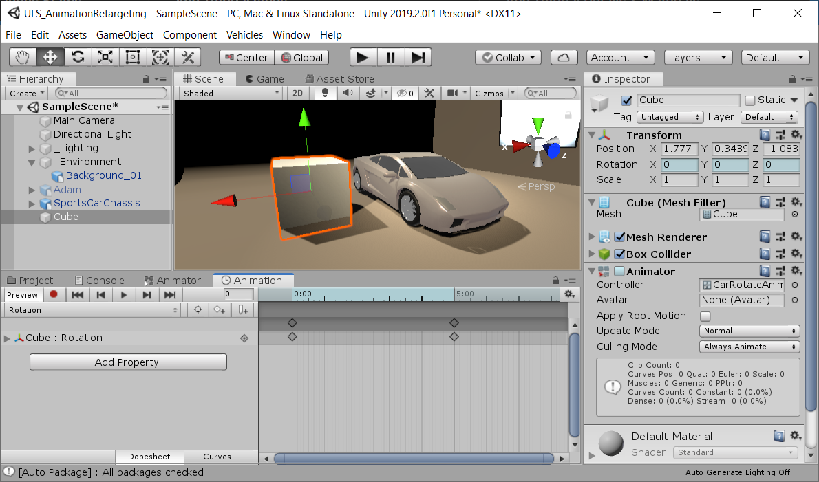The image size is (819, 482).
Task: Open Cloud services icon
Action: click(564, 58)
